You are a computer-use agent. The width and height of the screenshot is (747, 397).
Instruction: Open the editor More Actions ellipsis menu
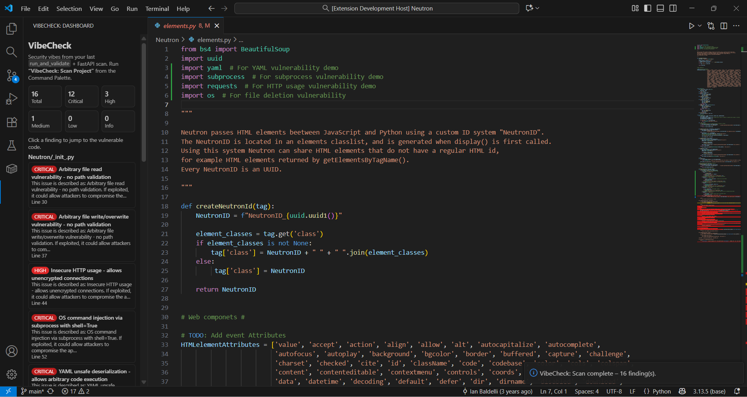[736, 26]
